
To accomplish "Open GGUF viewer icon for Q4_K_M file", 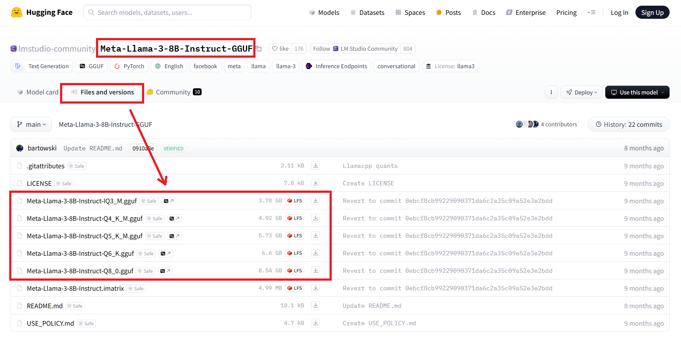I will click(x=174, y=219).
